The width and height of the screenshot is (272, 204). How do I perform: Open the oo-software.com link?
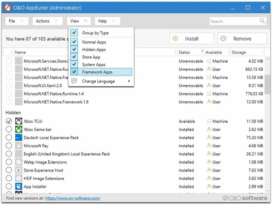tap(73, 198)
